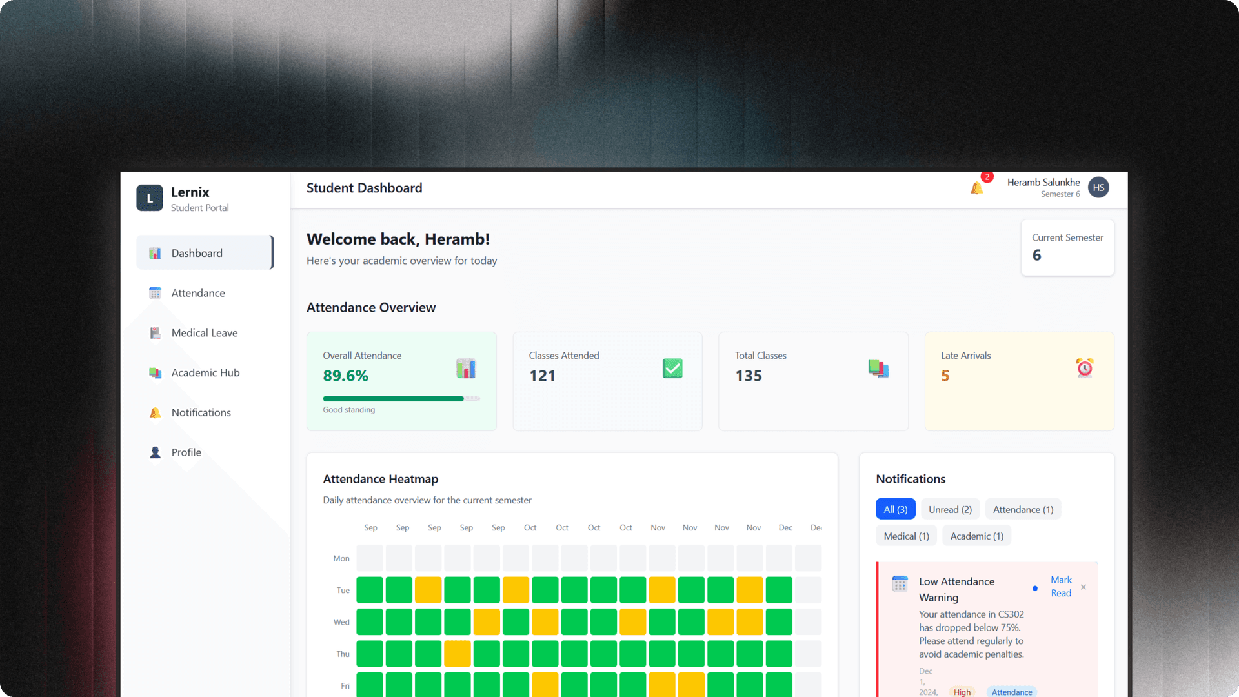Click the Mark Read link
This screenshot has height=697, width=1239.
pos(1060,587)
